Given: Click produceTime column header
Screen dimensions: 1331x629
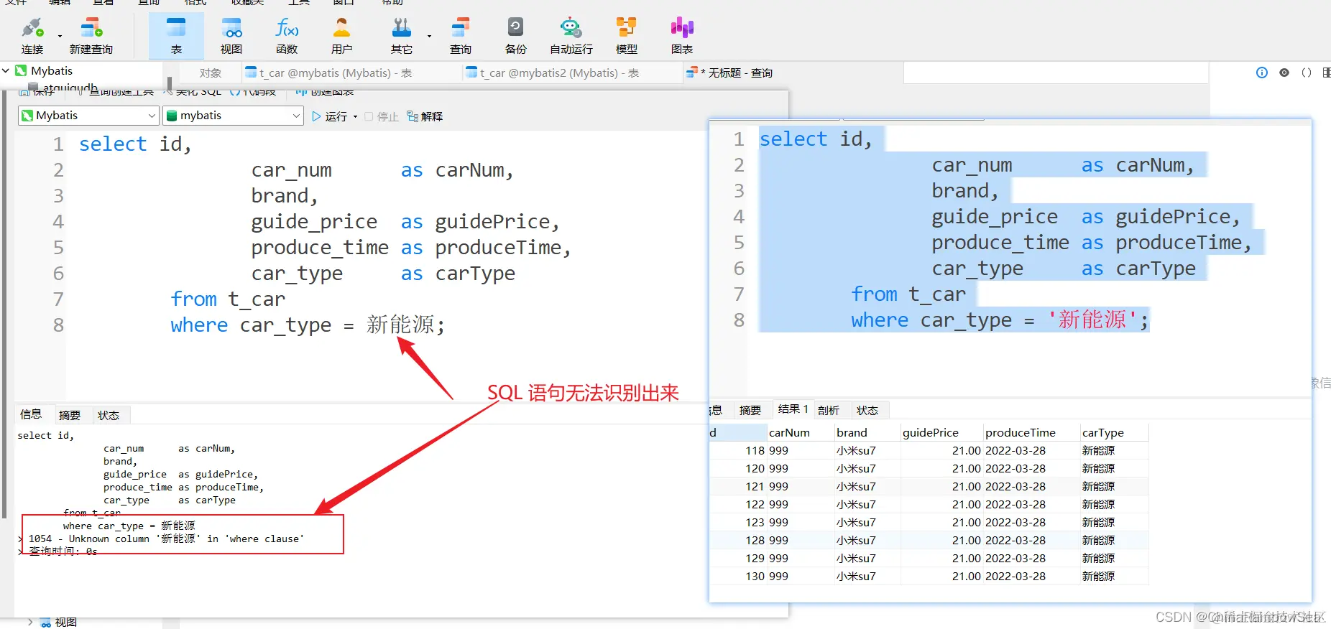Looking at the screenshot, I should point(1031,432).
